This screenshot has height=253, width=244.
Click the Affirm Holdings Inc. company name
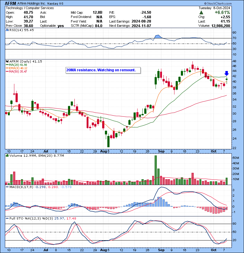coord(31,3)
